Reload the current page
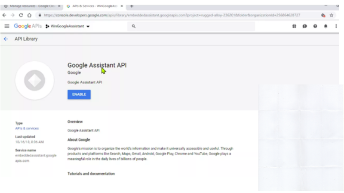Image resolution: width=344 pixels, height=193 pixels. click(21, 15)
